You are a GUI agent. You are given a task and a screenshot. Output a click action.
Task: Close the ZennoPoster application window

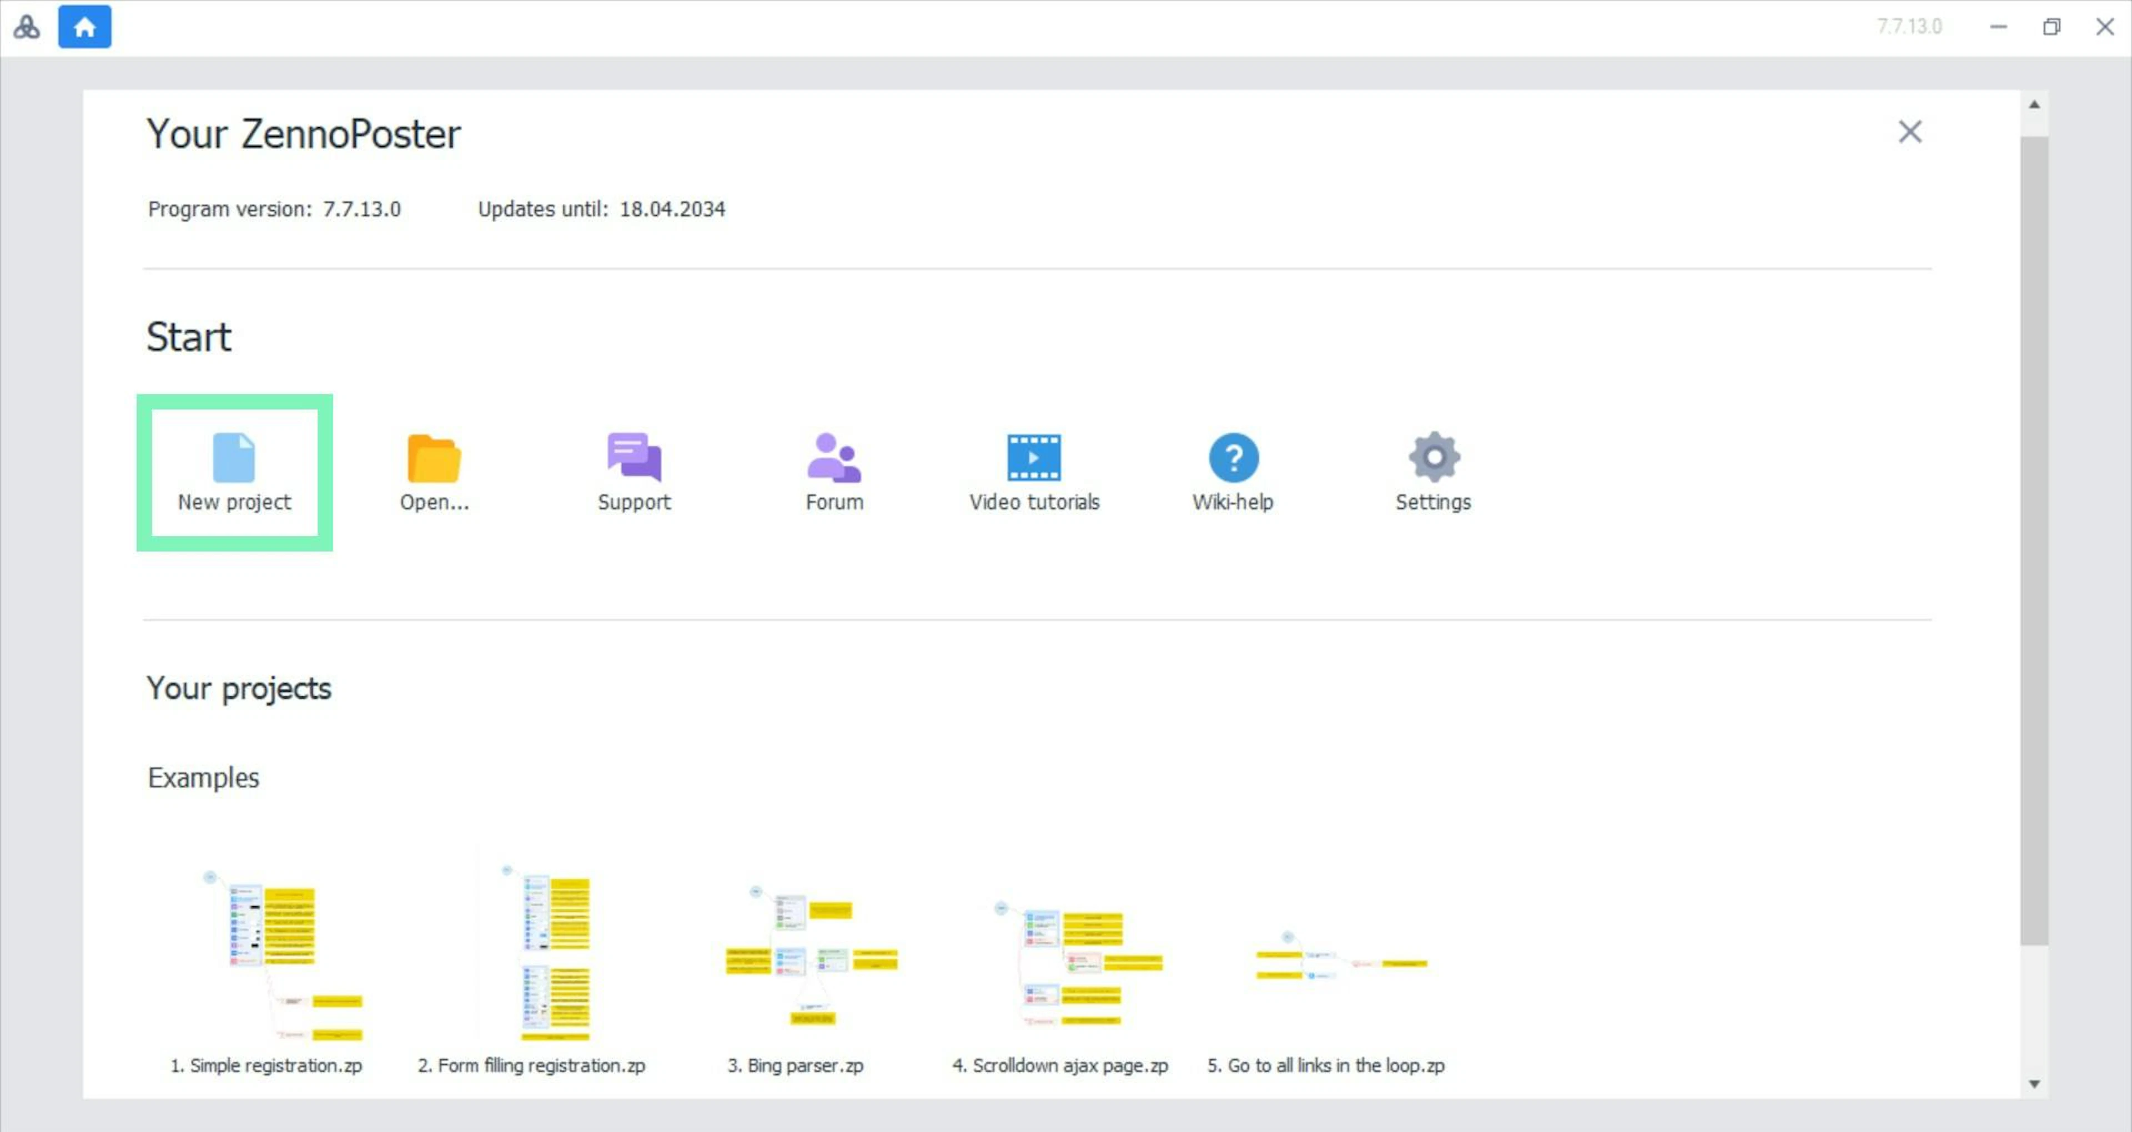2105,27
